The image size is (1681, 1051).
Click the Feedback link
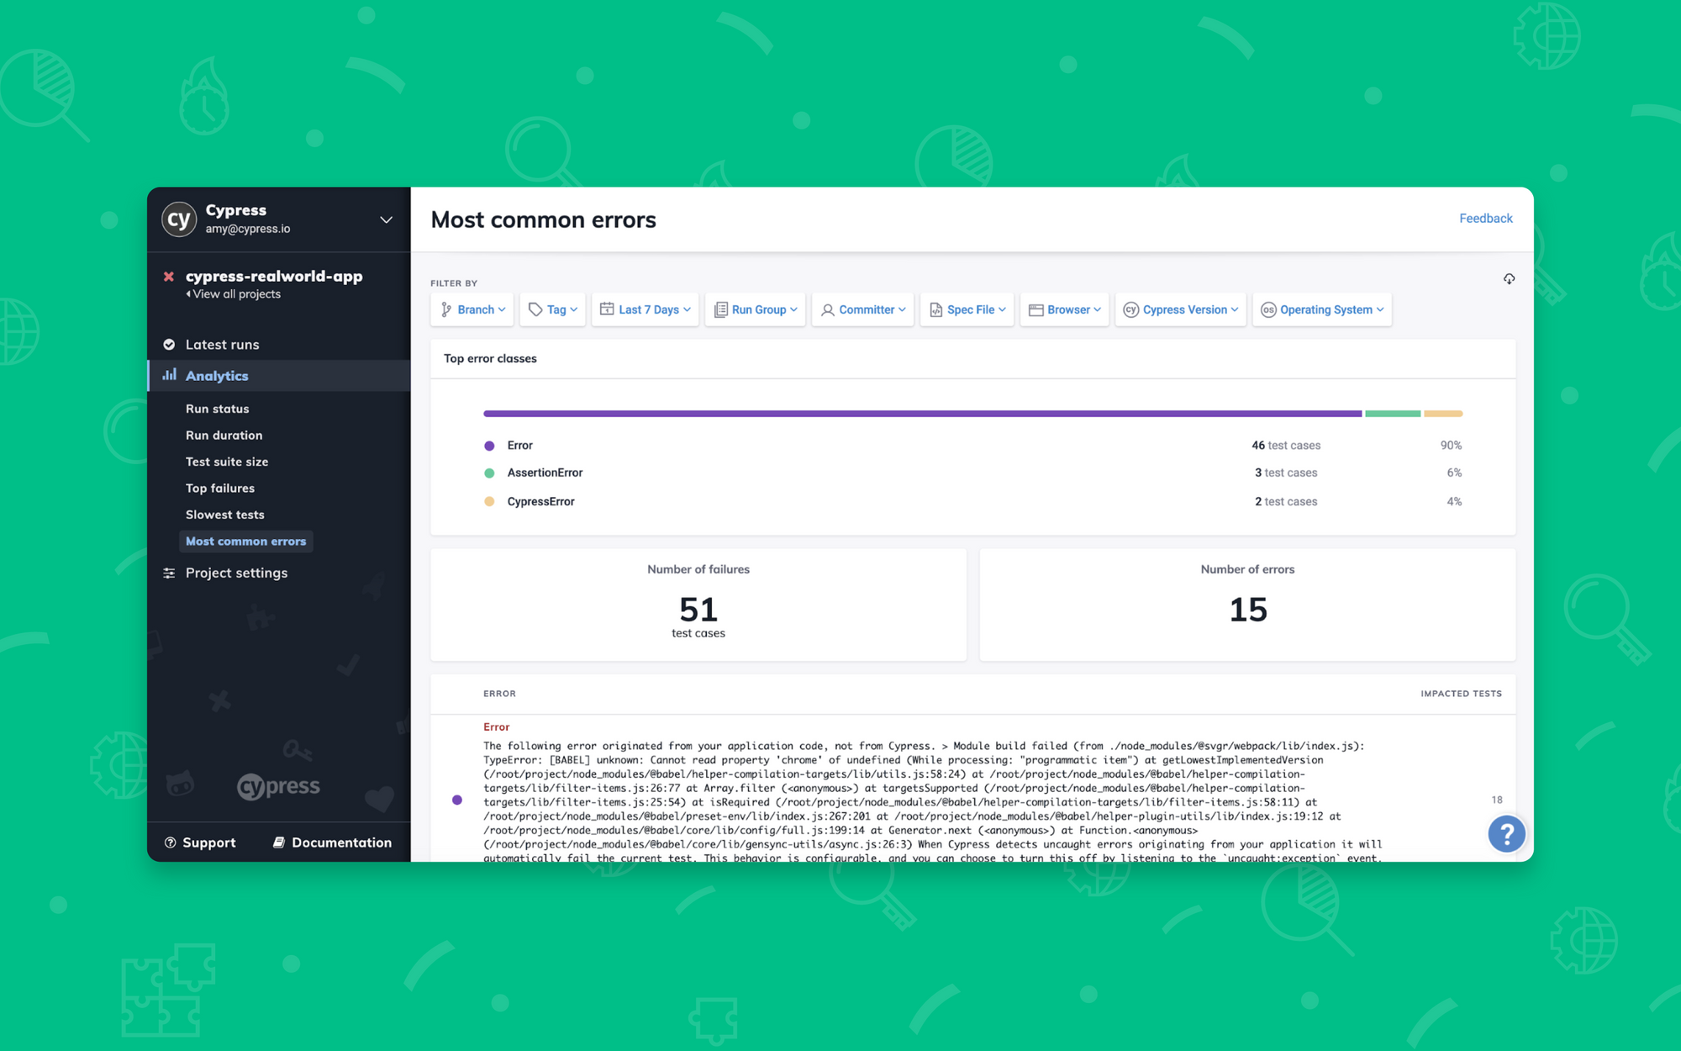[x=1485, y=219]
